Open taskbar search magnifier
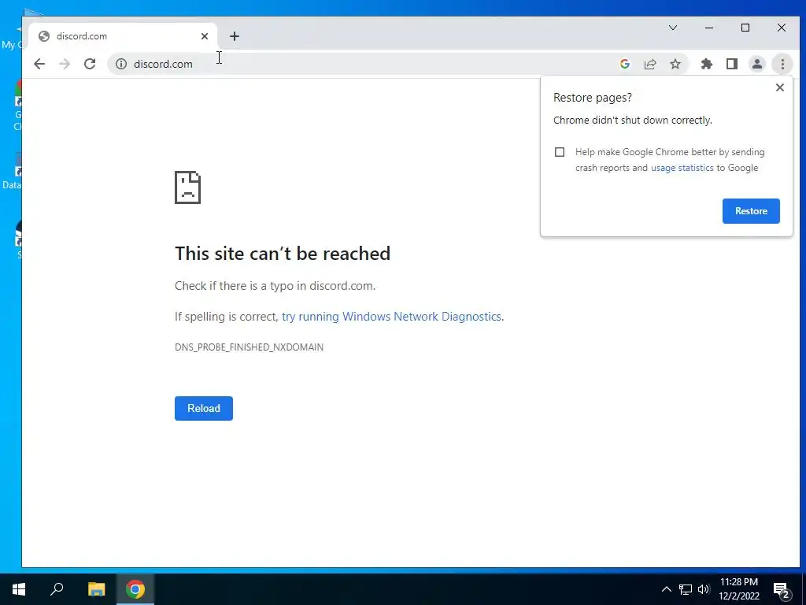The width and height of the screenshot is (806, 605). (57, 589)
